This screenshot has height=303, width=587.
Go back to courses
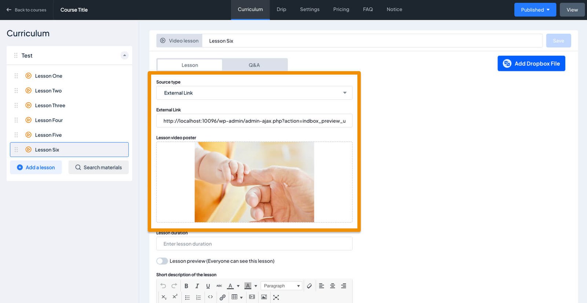pyautogui.click(x=26, y=10)
